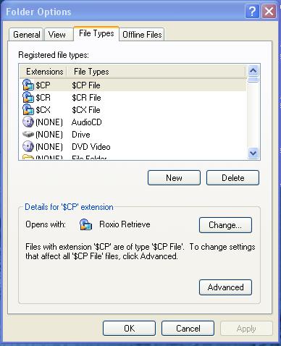Click the Delete button
Image resolution: width=281 pixels, height=346 pixels.
click(x=232, y=178)
